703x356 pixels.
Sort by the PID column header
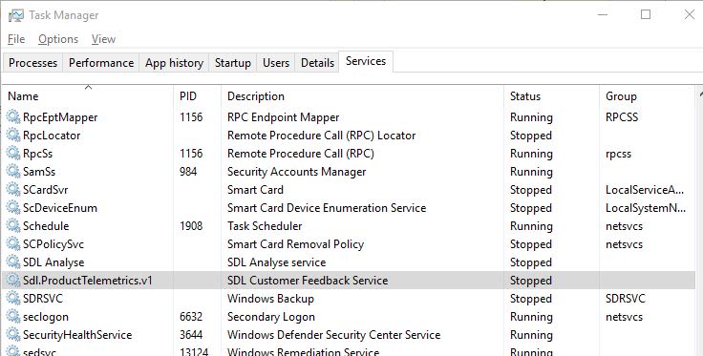[198, 96]
